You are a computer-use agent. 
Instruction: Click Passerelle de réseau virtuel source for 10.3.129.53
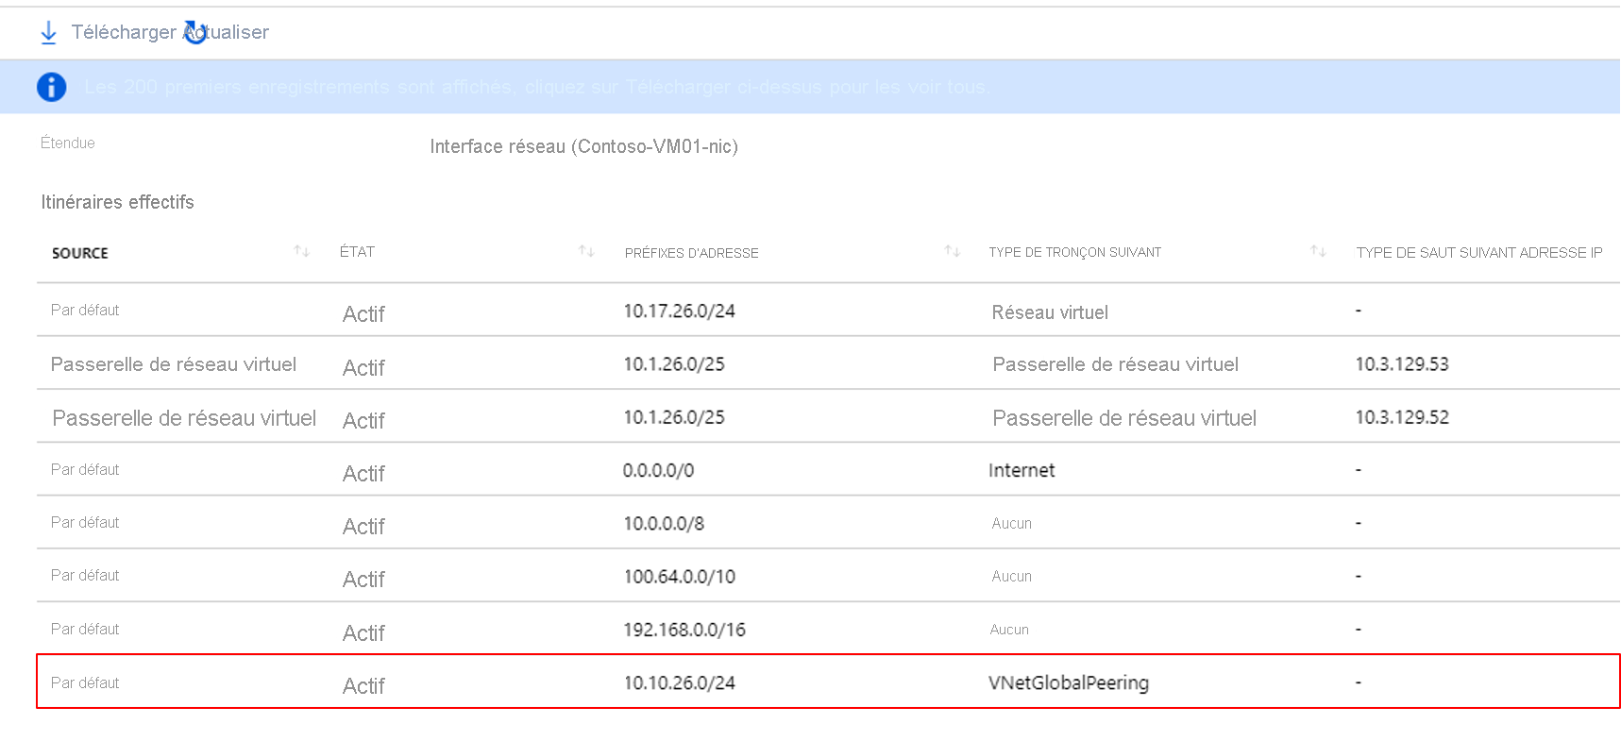[174, 364]
